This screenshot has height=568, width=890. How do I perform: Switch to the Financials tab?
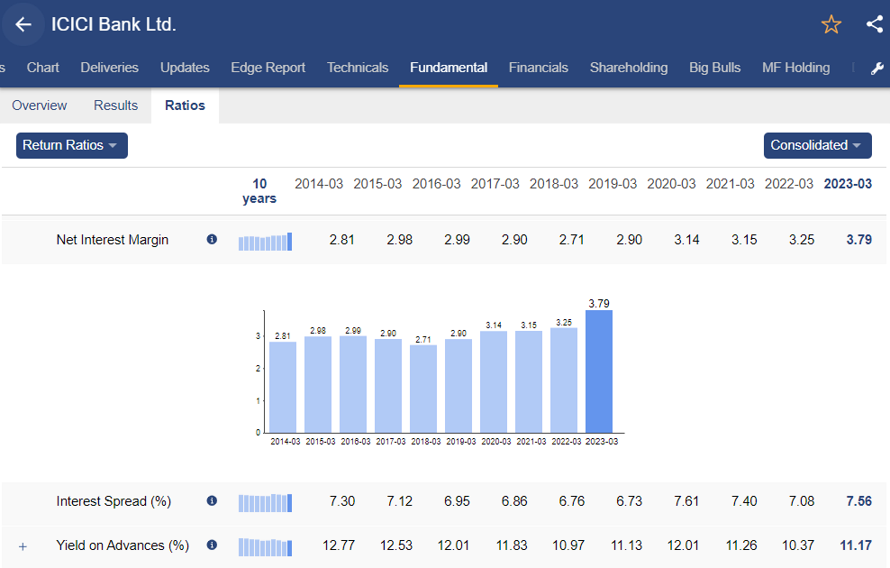click(538, 68)
